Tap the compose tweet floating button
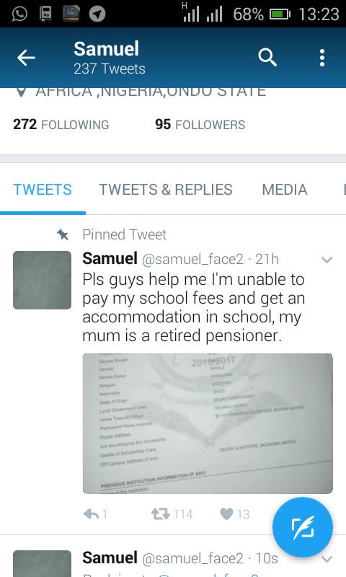 [x=303, y=527]
